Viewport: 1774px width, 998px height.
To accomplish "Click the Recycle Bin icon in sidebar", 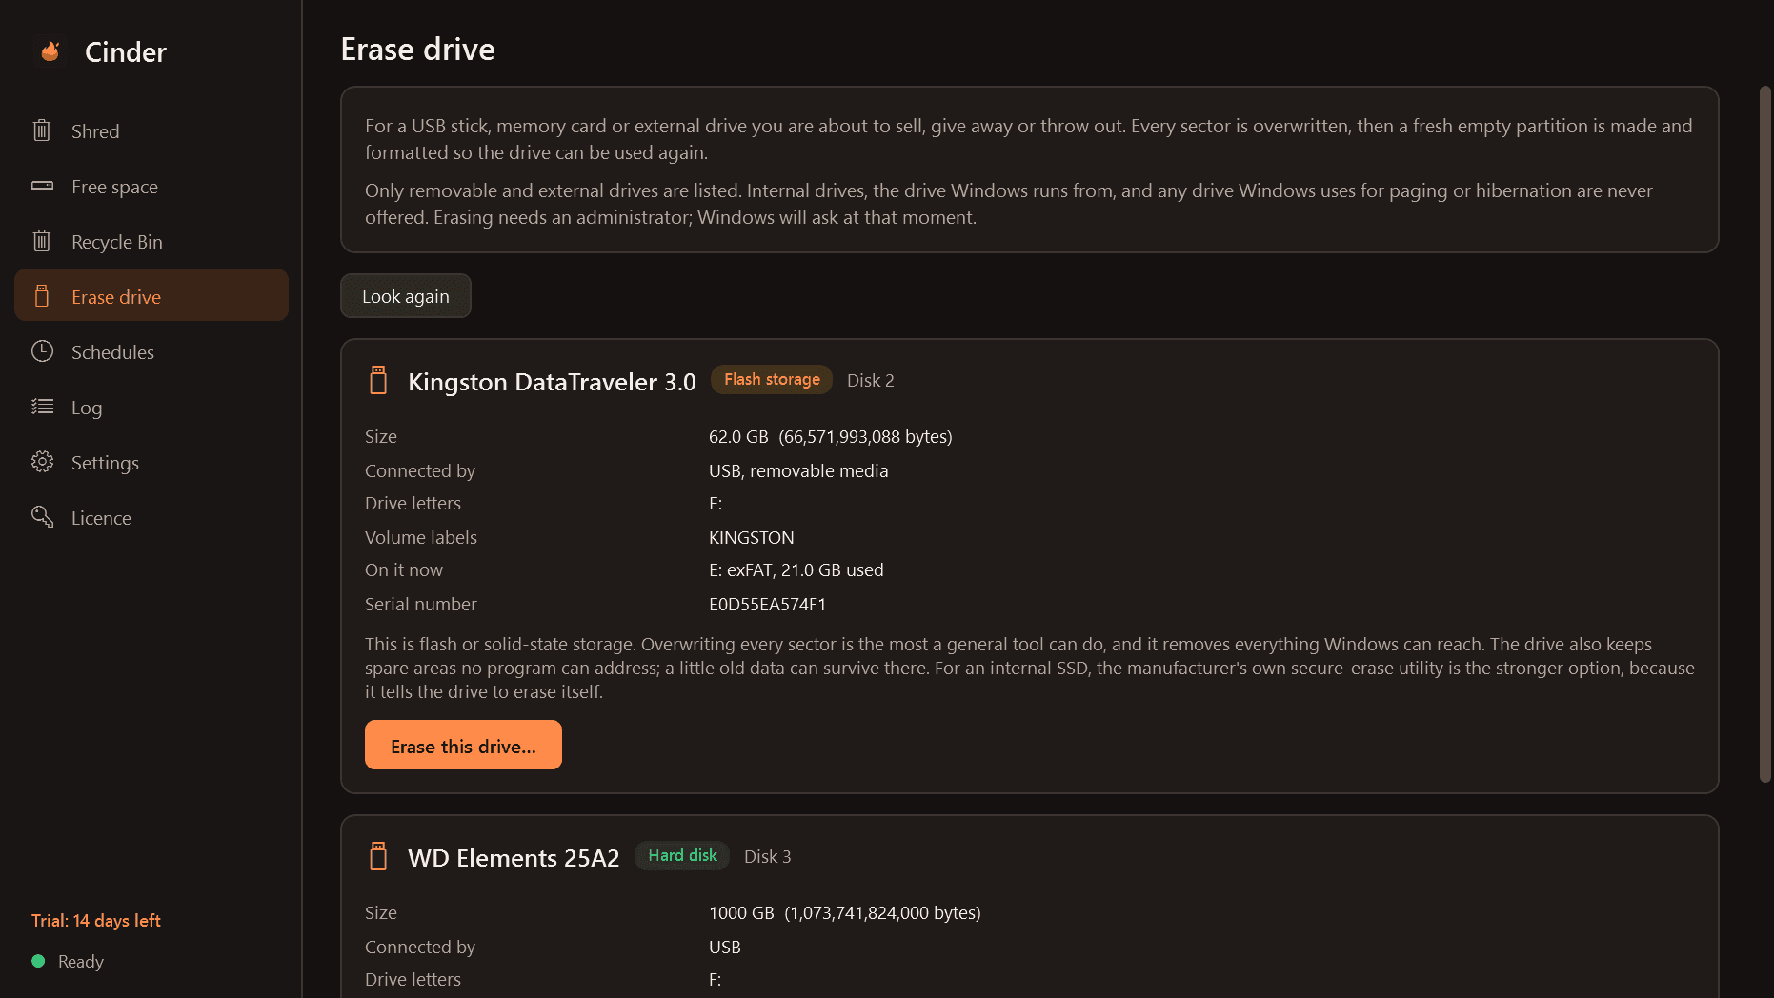I will point(42,241).
